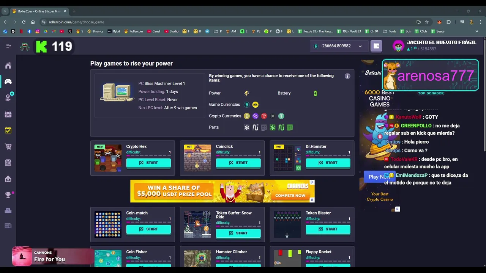
Task: Click the Token Blaster game thumbnail
Action: [x=287, y=225]
